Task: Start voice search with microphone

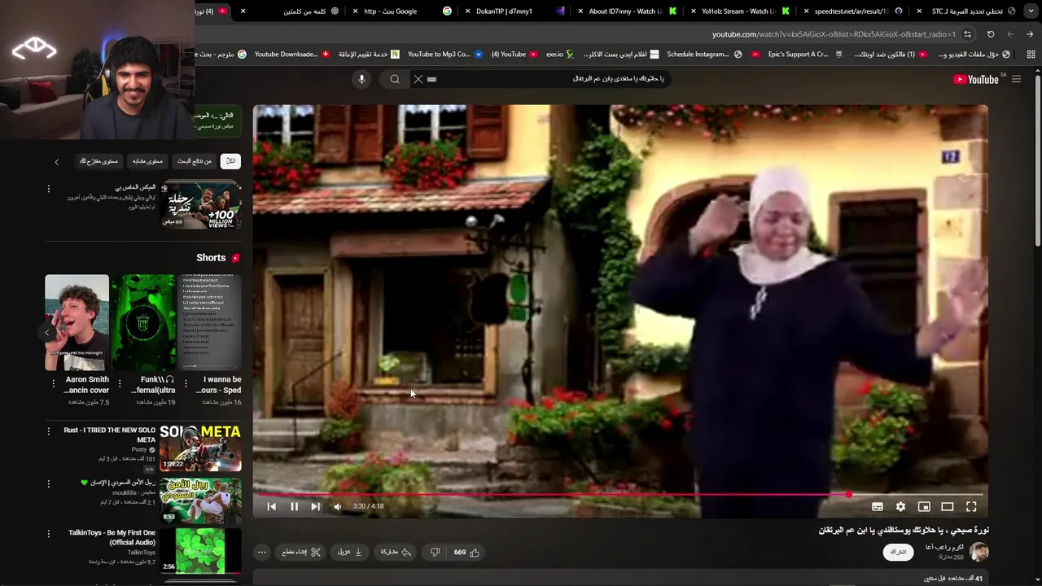Action: pyautogui.click(x=361, y=79)
